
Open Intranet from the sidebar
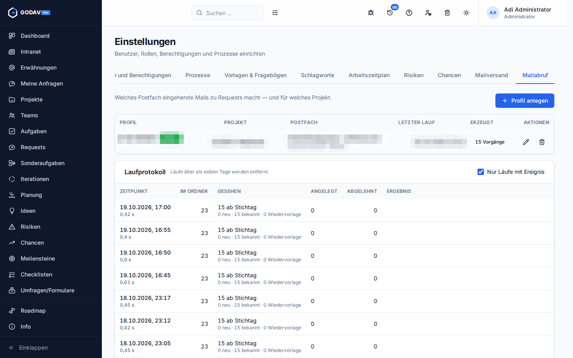51,52
